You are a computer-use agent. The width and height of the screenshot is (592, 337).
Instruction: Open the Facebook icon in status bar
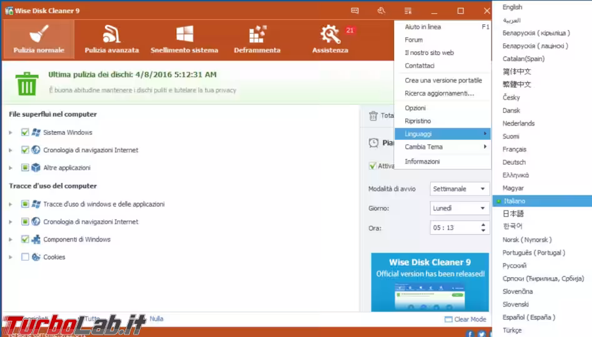(x=470, y=334)
